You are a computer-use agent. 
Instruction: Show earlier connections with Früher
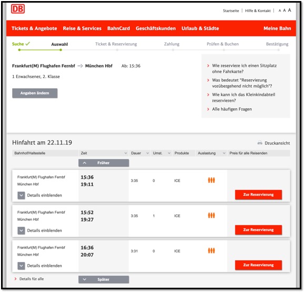pos(104,163)
